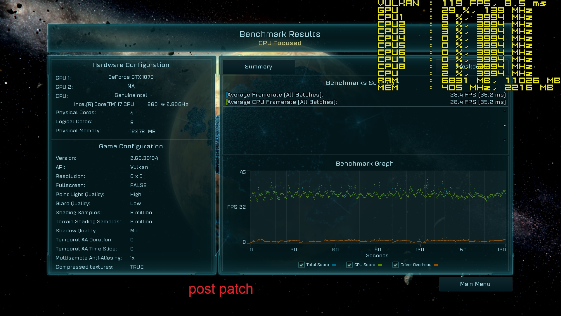Uncheck the Total Score checkbox
The height and width of the screenshot is (316, 561).
301,265
